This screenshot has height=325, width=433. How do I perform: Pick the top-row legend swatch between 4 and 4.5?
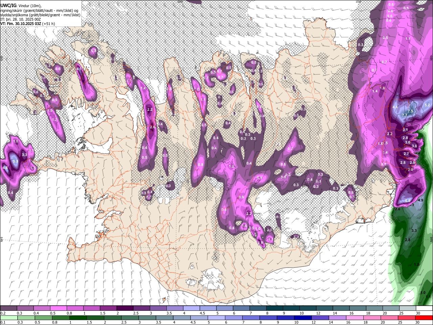tap(191, 308)
